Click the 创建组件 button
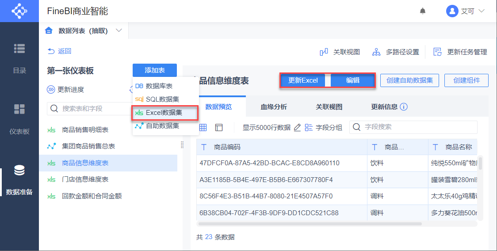497x251 pixels. point(466,80)
